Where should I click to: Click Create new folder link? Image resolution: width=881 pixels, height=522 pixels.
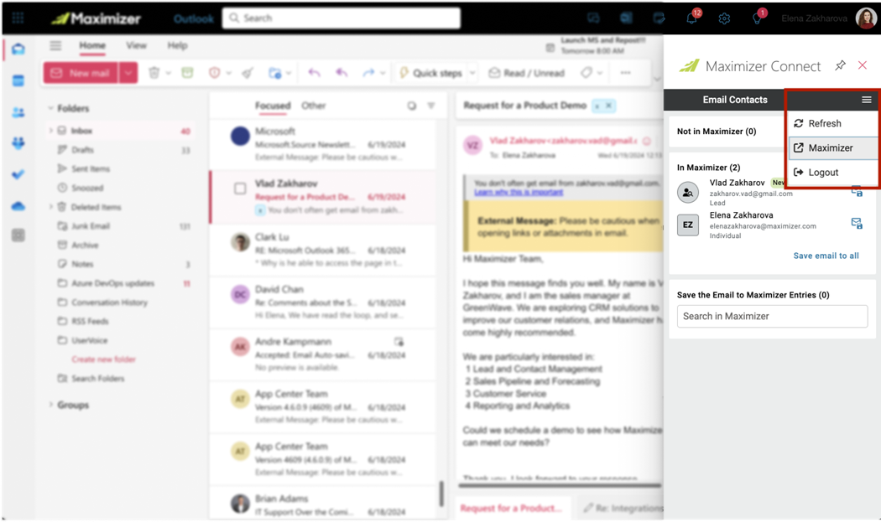click(x=103, y=359)
